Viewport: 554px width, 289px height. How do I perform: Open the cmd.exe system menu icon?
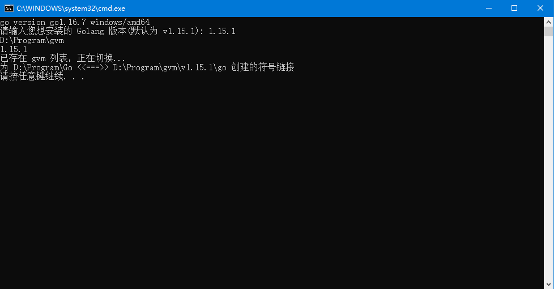coord(9,8)
